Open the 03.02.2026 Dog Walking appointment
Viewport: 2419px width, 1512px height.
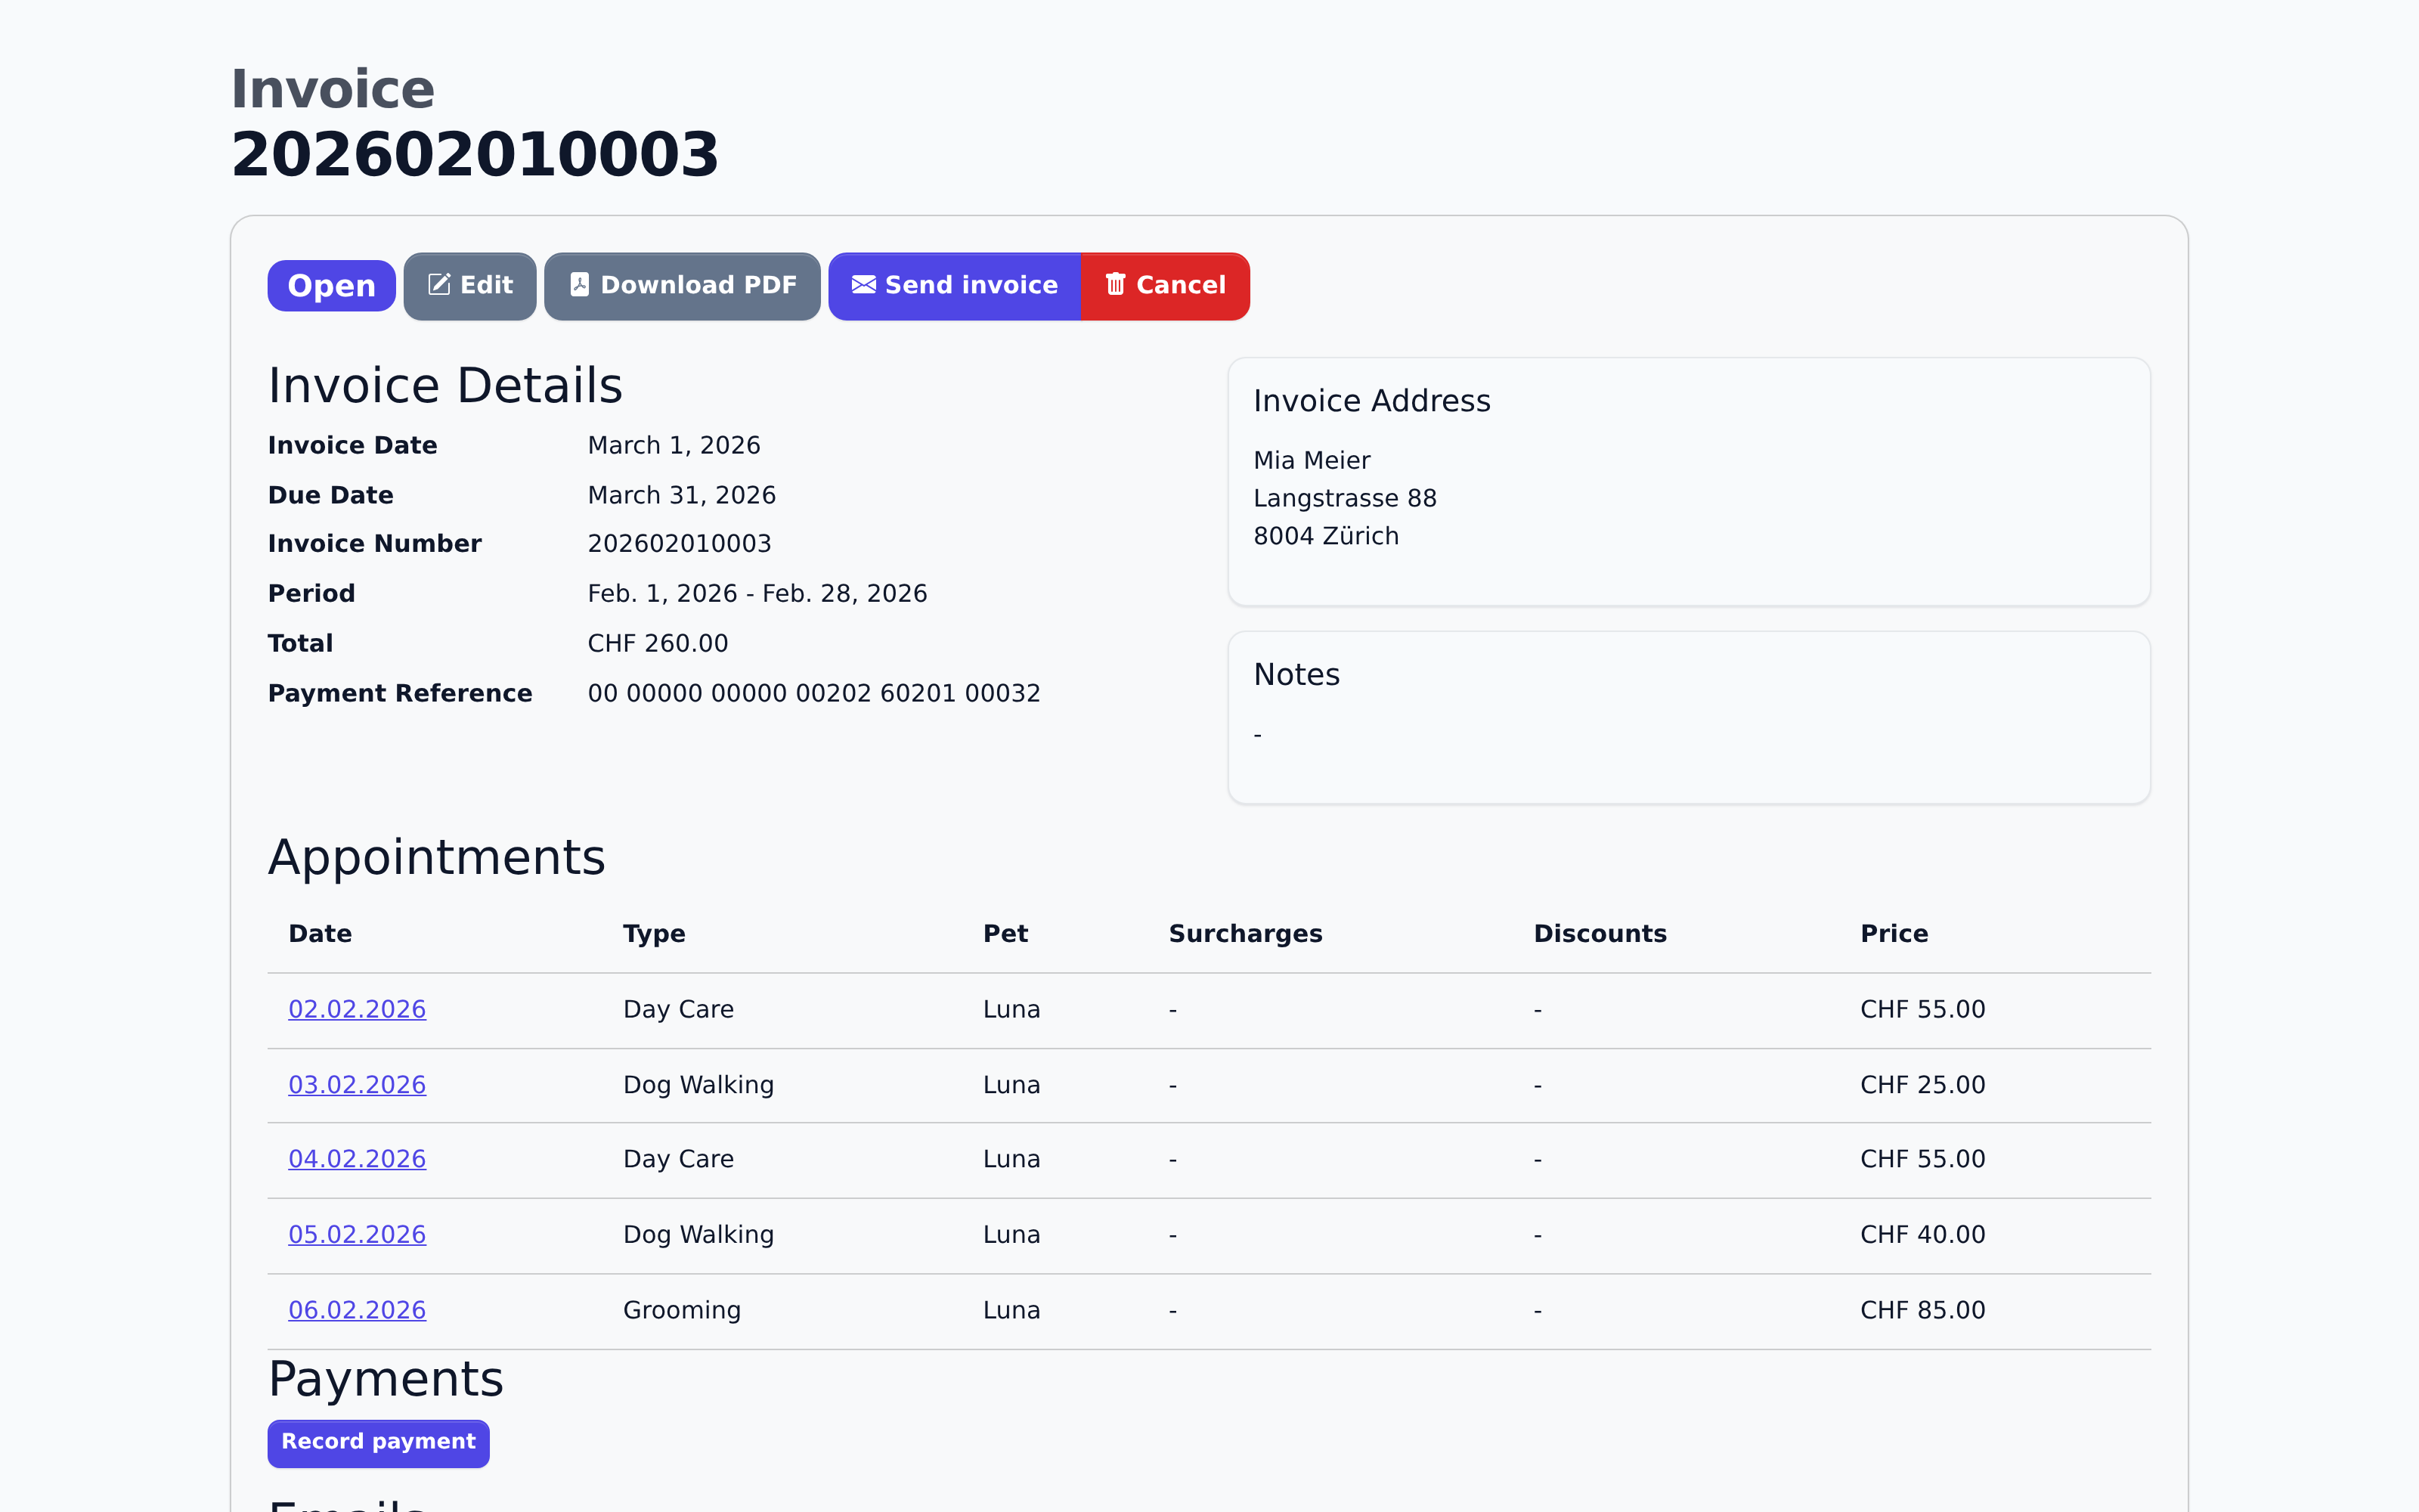tap(357, 1084)
